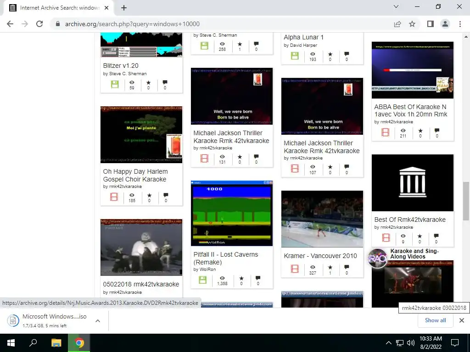Click Show all downloads button

435,320
